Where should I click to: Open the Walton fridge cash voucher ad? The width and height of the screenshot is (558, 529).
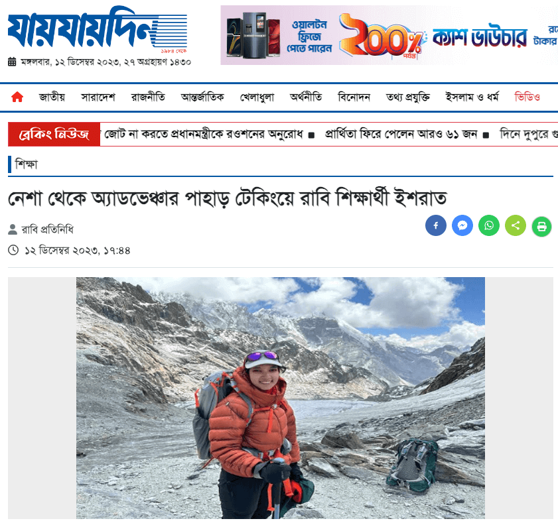(x=389, y=35)
